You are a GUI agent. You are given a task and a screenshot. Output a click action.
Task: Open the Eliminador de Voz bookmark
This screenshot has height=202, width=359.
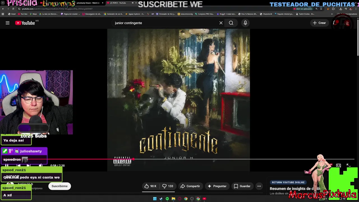coord(165,14)
